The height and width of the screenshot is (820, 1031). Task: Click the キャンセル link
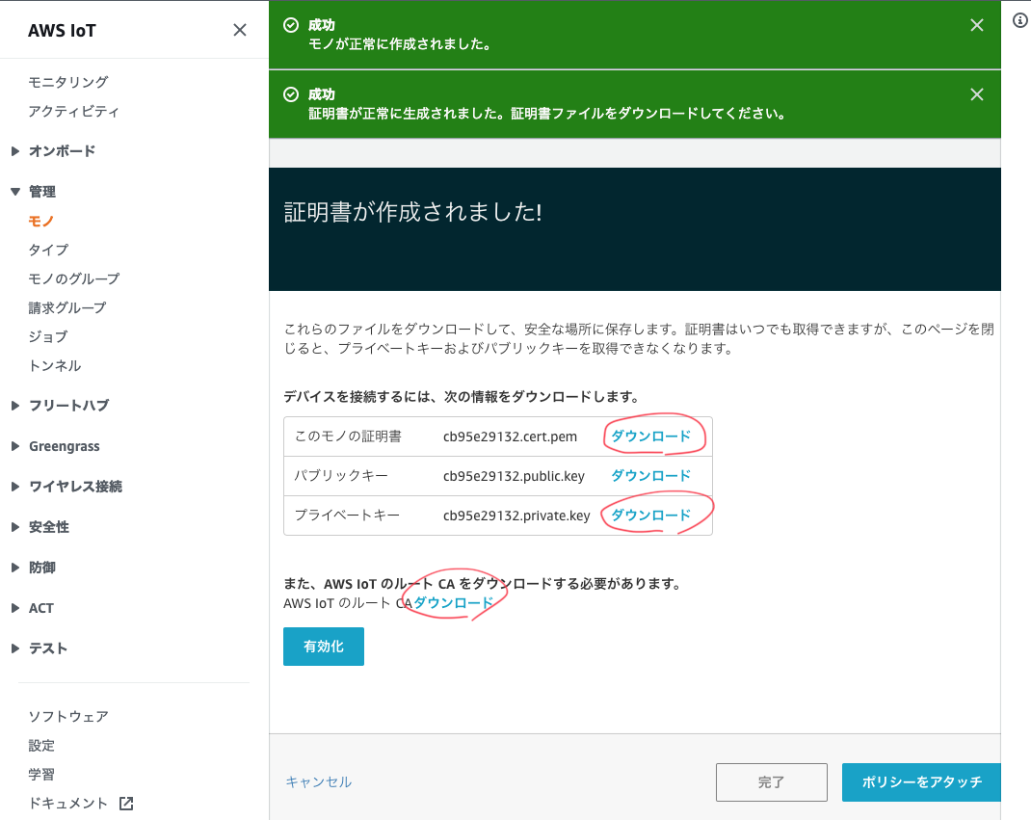(319, 781)
